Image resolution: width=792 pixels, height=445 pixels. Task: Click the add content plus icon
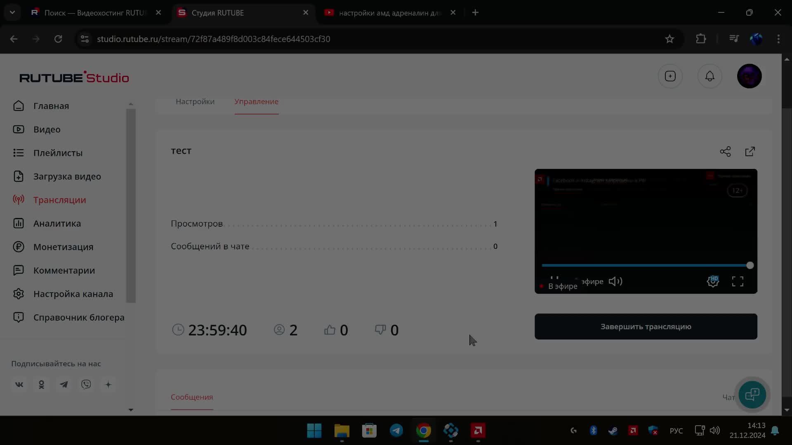(670, 76)
